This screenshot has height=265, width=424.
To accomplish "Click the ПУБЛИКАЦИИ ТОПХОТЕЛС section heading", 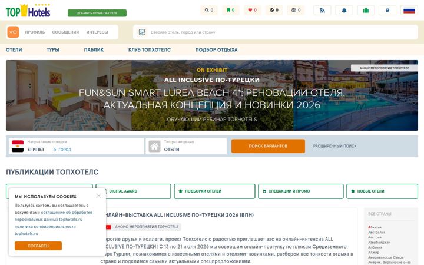I will pos(52,172).
